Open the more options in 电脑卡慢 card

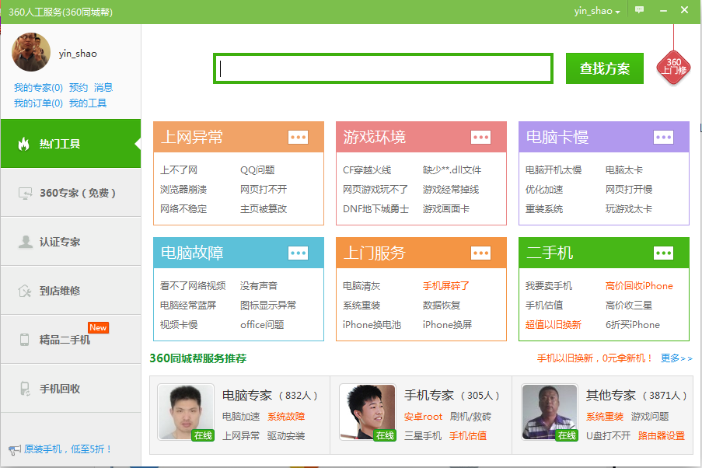[663, 137]
